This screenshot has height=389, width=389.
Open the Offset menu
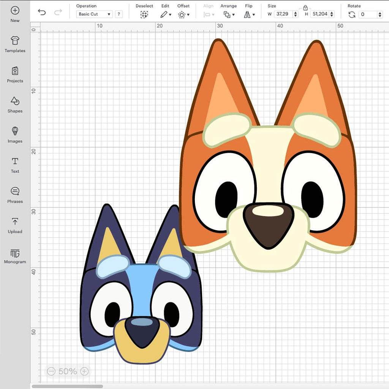click(x=183, y=14)
